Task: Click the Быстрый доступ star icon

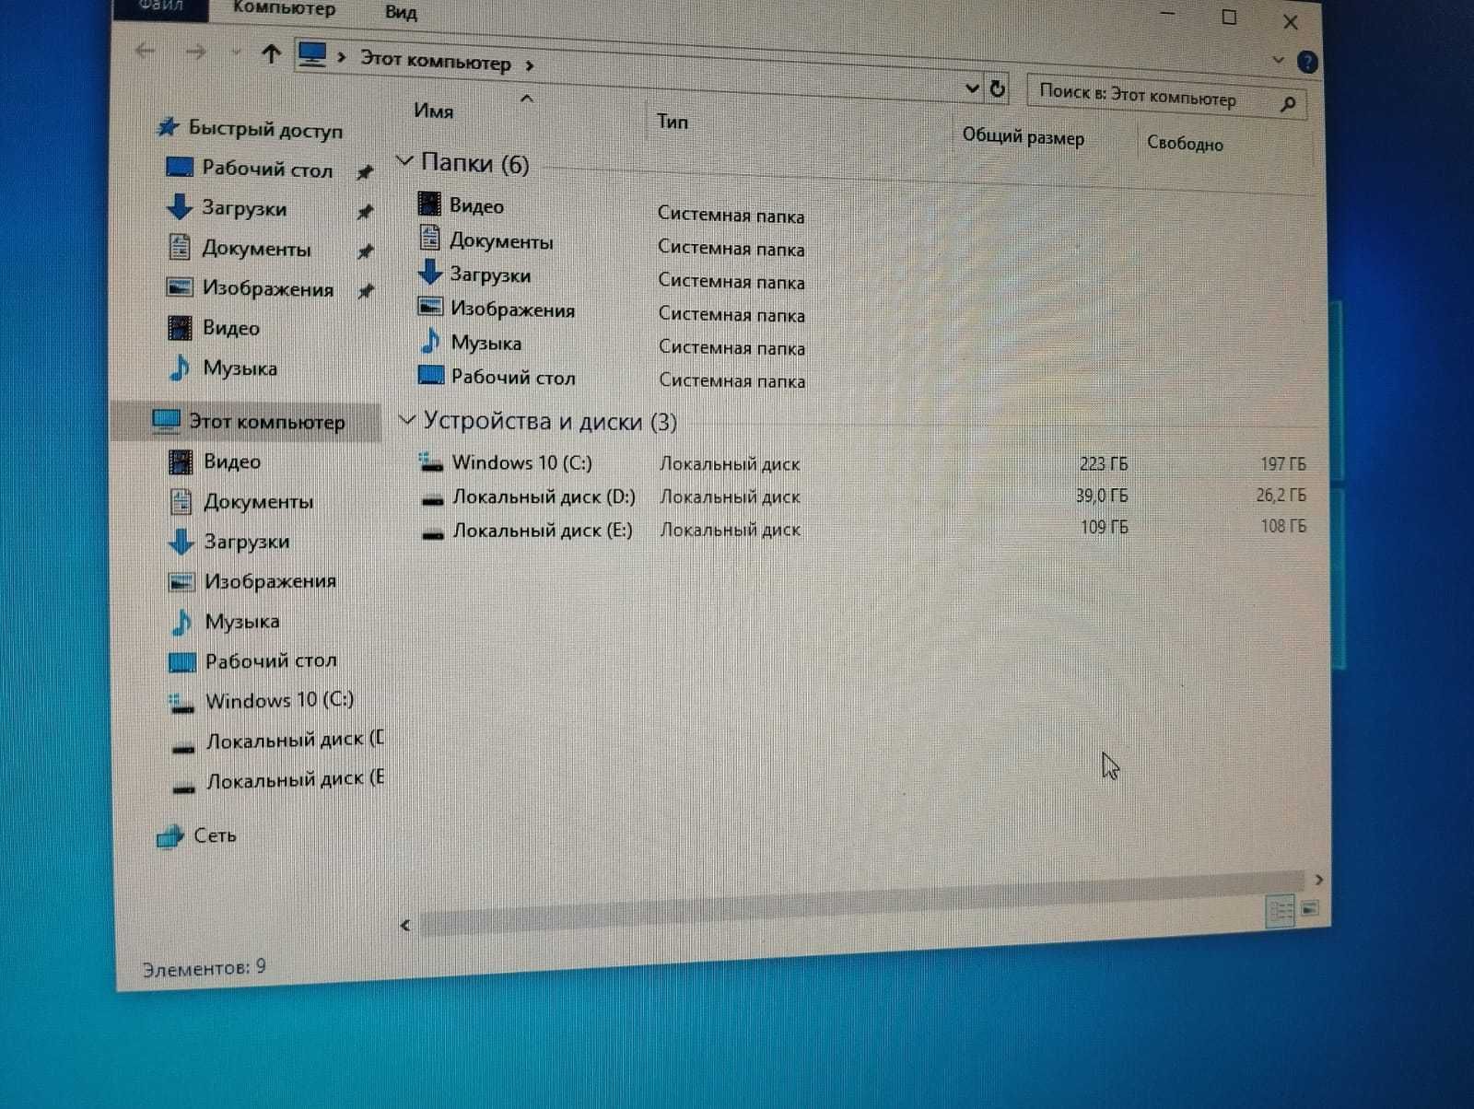Action: [x=168, y=127]
